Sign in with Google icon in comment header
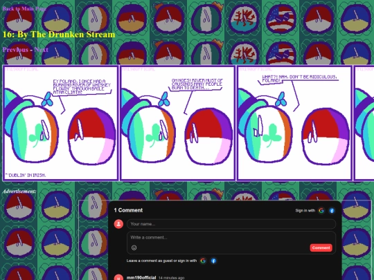The image size is (374, 280). pyautogui.click(x=321, y=210)
